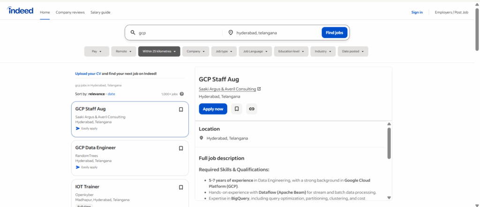Viewport: 480px width, 207px height.
Task: Click the search magnifier icon beside gcp
Action: pyautogui.click(x=133, y=32)
